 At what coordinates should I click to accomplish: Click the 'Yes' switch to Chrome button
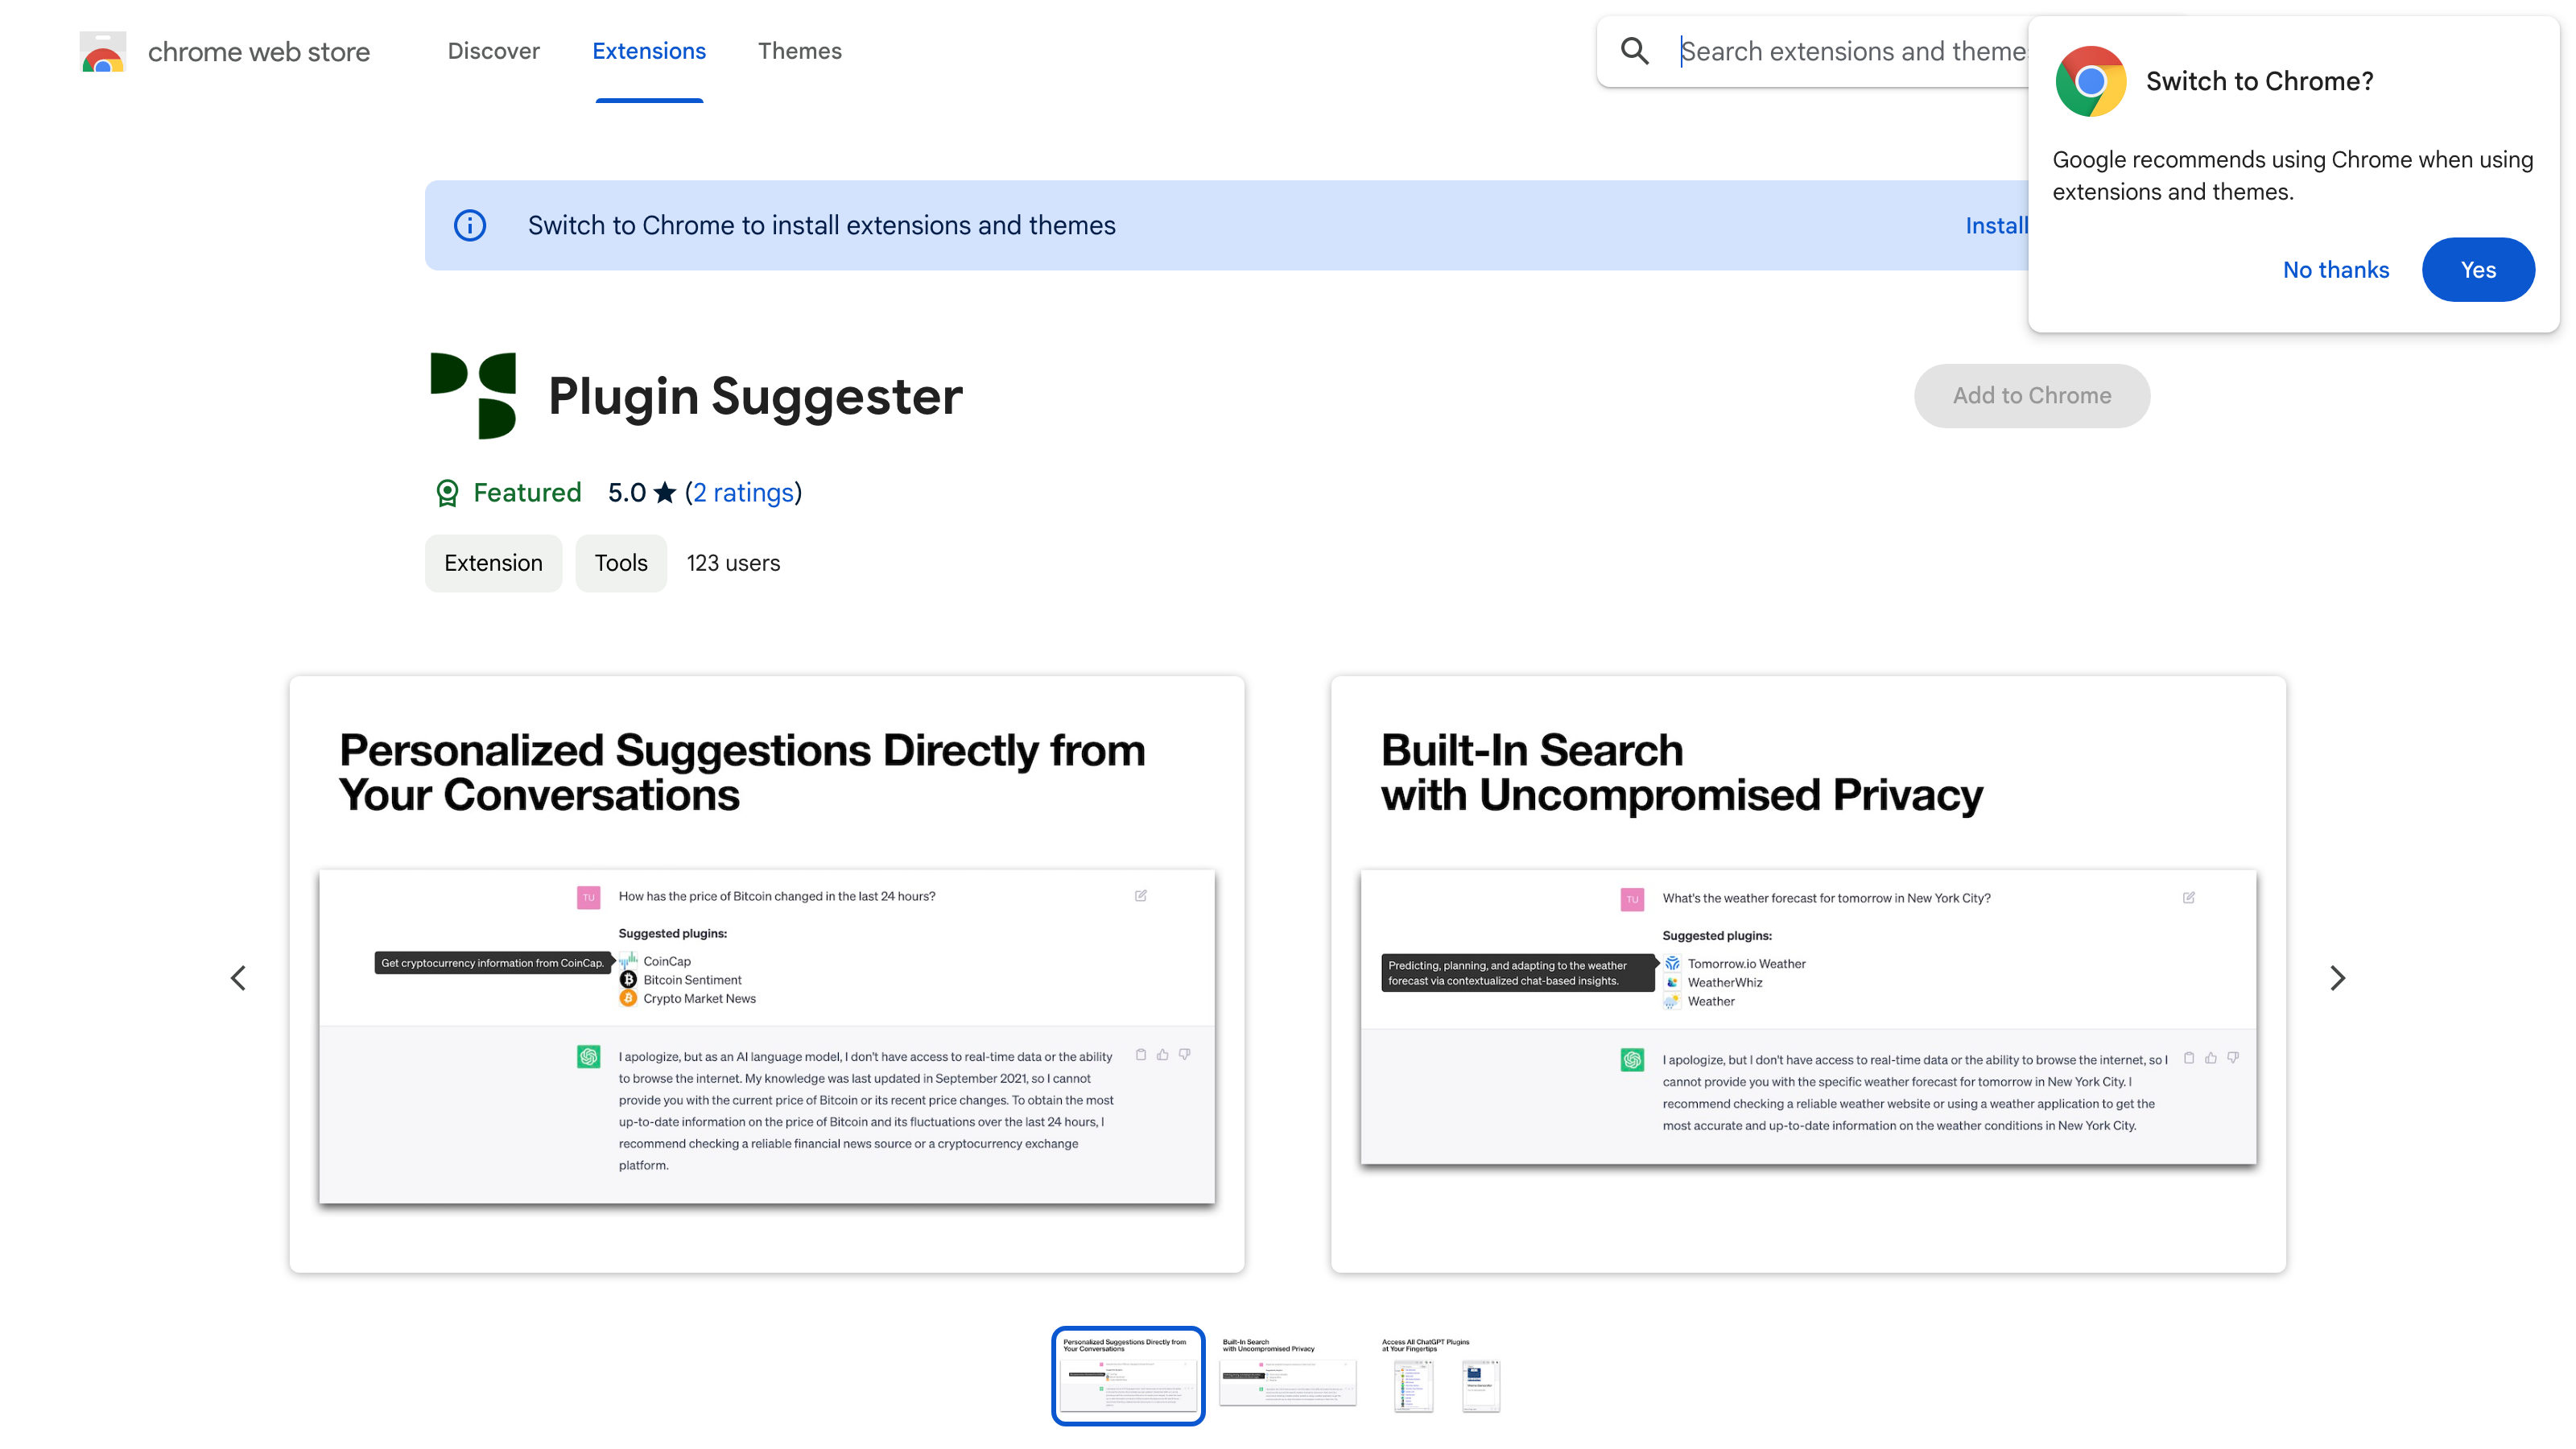(2479, 269)
